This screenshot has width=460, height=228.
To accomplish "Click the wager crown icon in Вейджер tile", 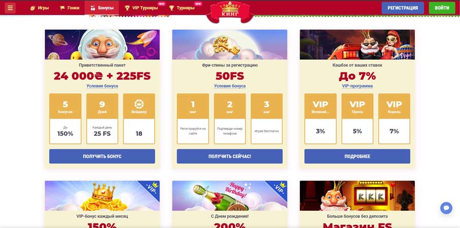I will 139,104.
